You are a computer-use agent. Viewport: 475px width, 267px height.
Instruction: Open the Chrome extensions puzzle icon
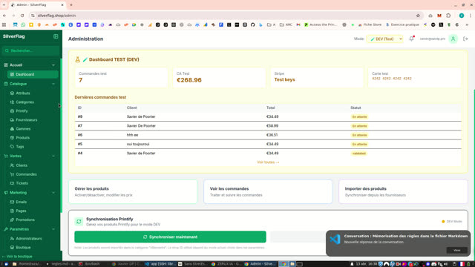point(448,16)
